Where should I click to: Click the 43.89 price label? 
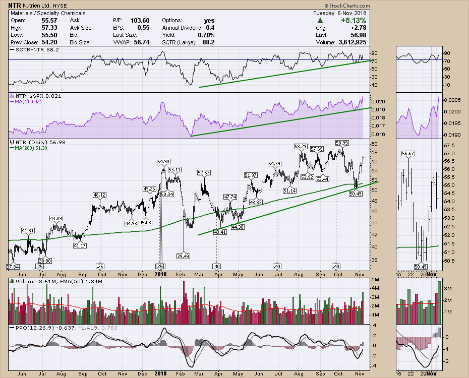click(x=56, y=218)
